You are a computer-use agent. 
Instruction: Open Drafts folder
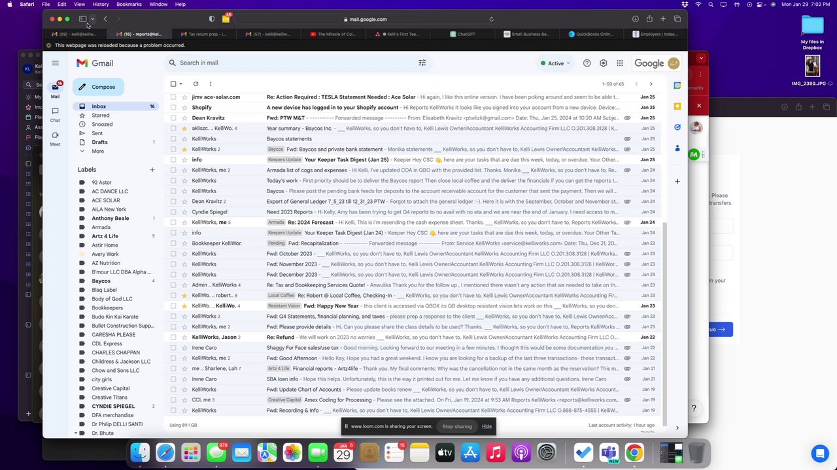[99, 142]
